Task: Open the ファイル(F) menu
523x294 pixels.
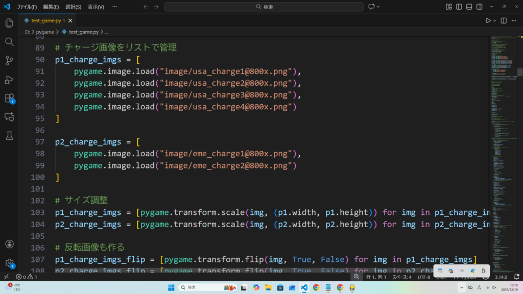Action: (x=27, y=7)
